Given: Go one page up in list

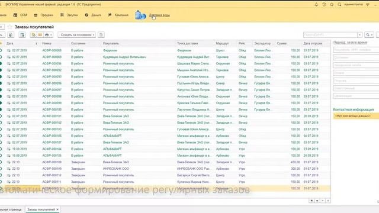Looking at the screenshot, I should (x=317, y=201).
